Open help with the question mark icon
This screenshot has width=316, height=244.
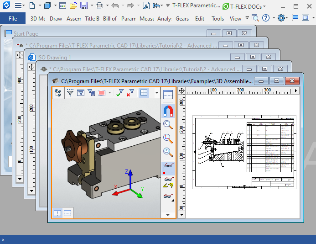pyautogui.click(x=266, y=18)
